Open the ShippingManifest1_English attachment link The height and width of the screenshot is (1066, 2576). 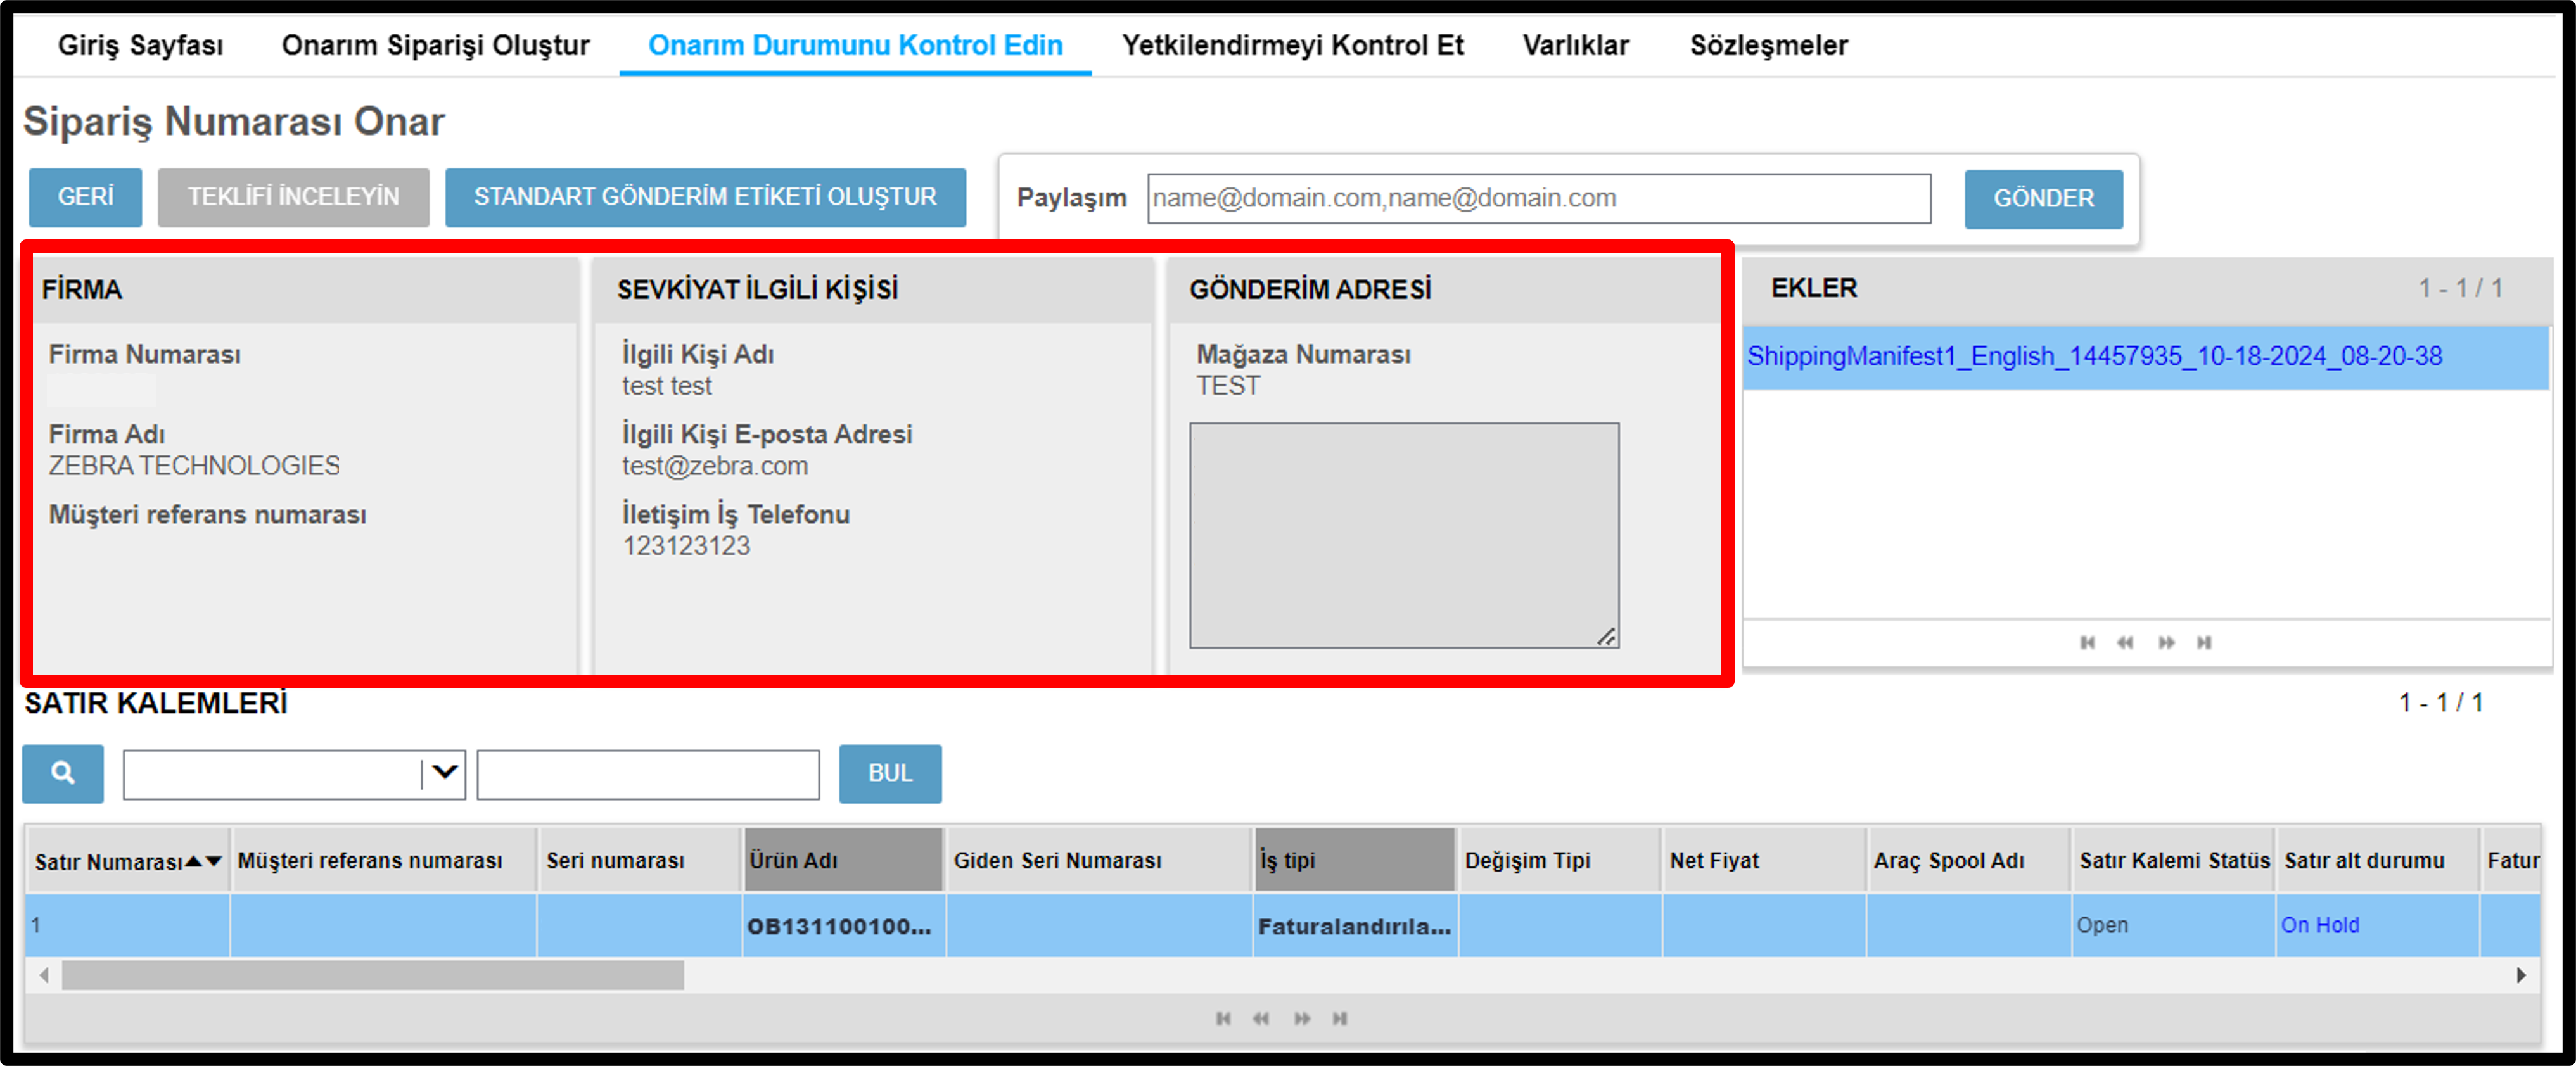2094,356
